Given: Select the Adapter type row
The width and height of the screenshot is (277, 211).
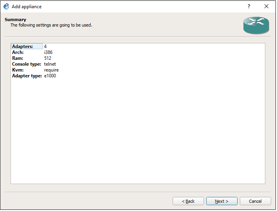Looking at the screenshot, I should coord(27,76).
